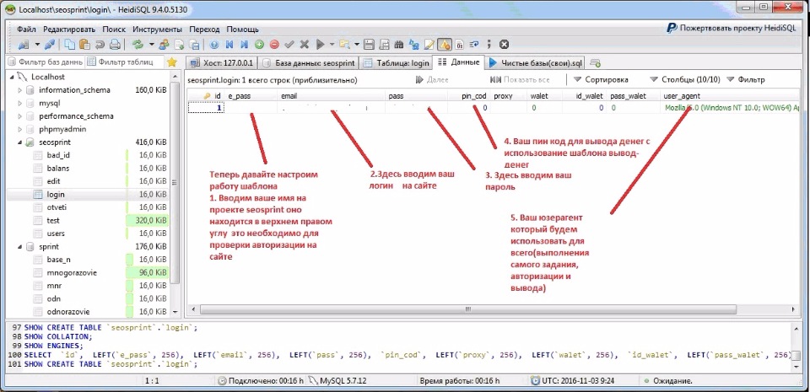Expand the mysql database node
Viewport: 810px width, 392px height.
19,103
